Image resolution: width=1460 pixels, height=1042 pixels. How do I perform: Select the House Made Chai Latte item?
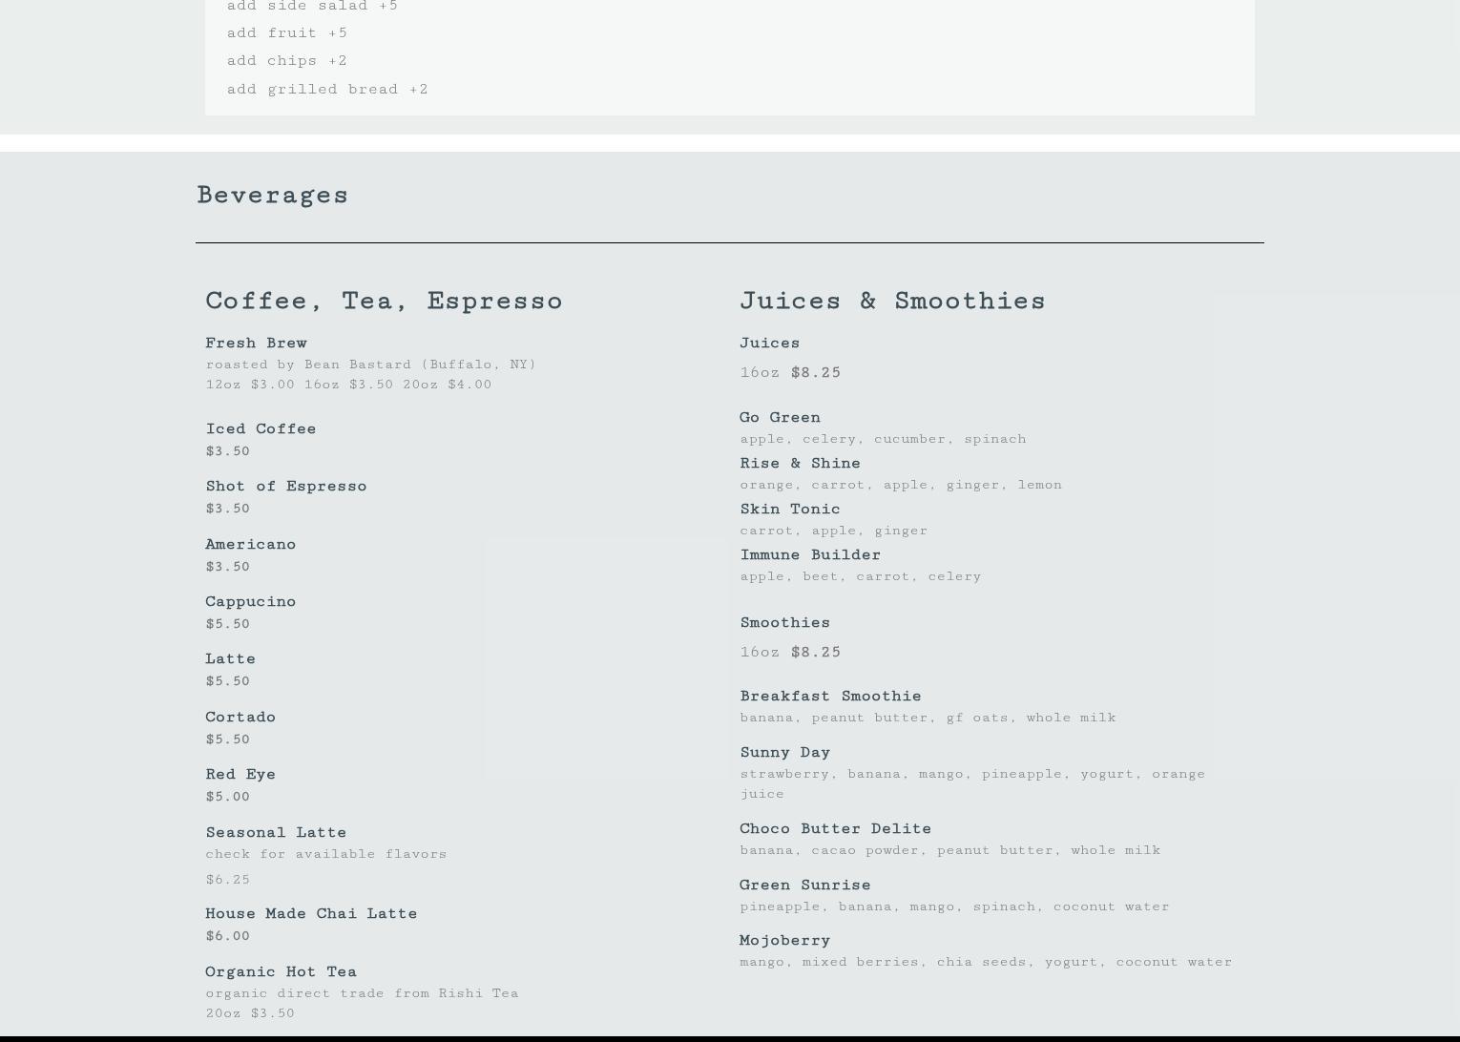pos(311,914)
